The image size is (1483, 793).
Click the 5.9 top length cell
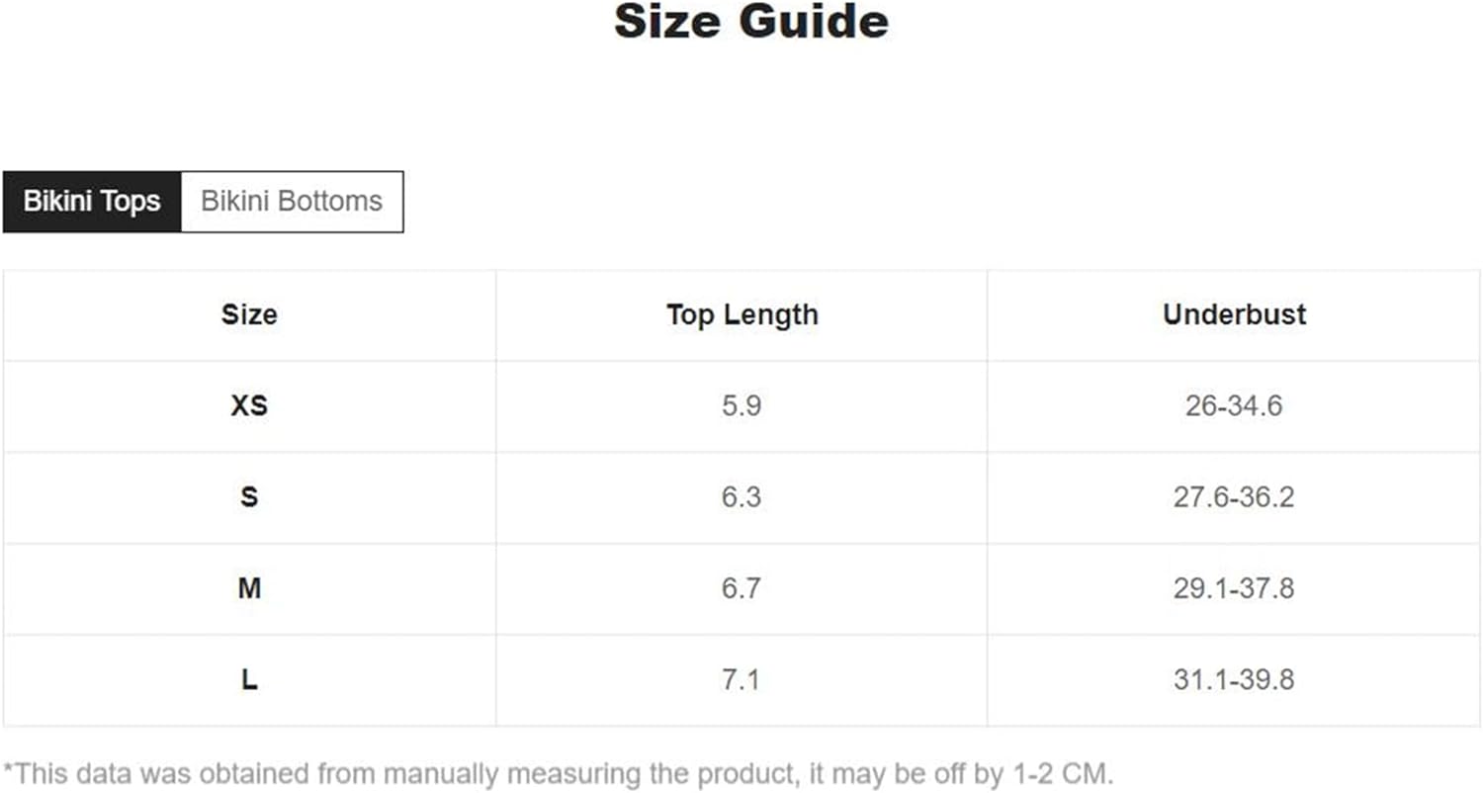tap(741, 406)
